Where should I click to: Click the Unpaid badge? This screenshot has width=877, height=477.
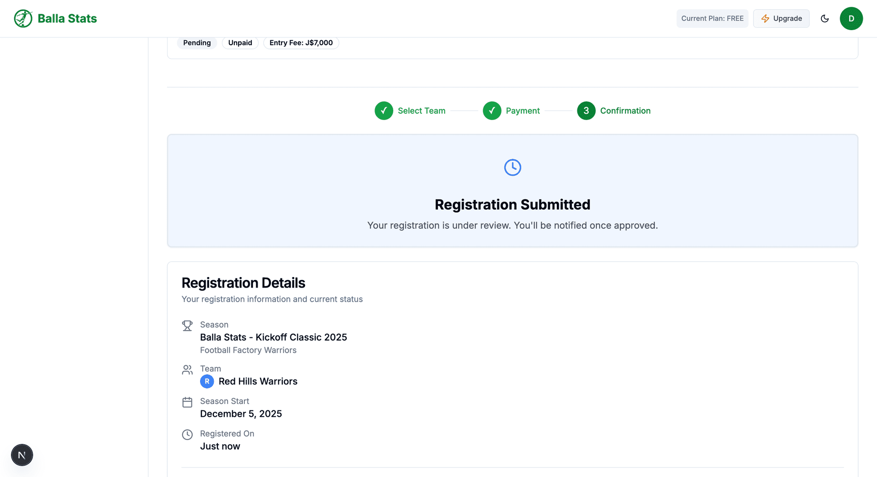240,42
